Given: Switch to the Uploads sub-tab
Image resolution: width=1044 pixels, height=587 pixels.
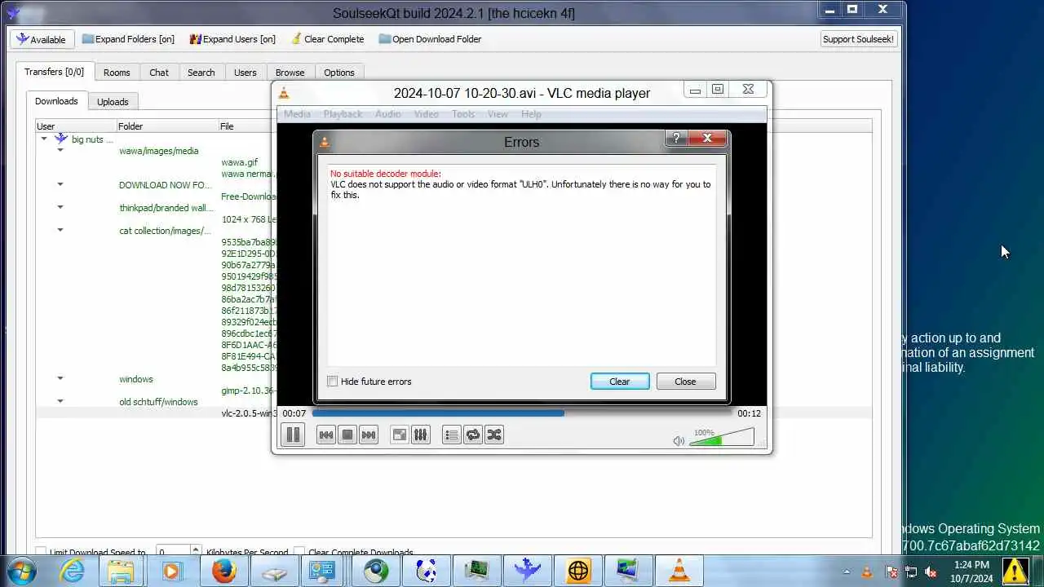Looking at the screenshot, I should 113,102.
